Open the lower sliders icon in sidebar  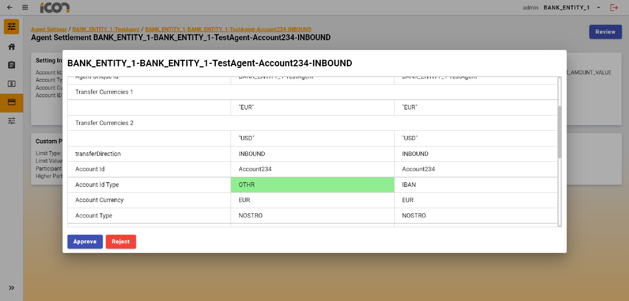pyautogui.click(x=11, y=121)
